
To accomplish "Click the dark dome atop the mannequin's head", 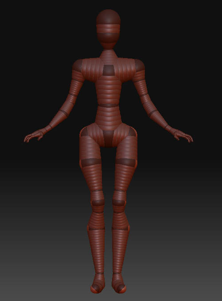I will point(108,17).
